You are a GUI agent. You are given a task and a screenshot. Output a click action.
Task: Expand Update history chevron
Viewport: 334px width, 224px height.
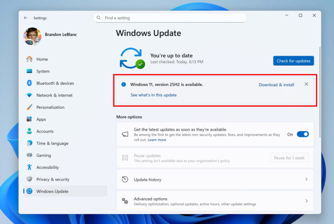pyautogui.click(x=306, y=179)
